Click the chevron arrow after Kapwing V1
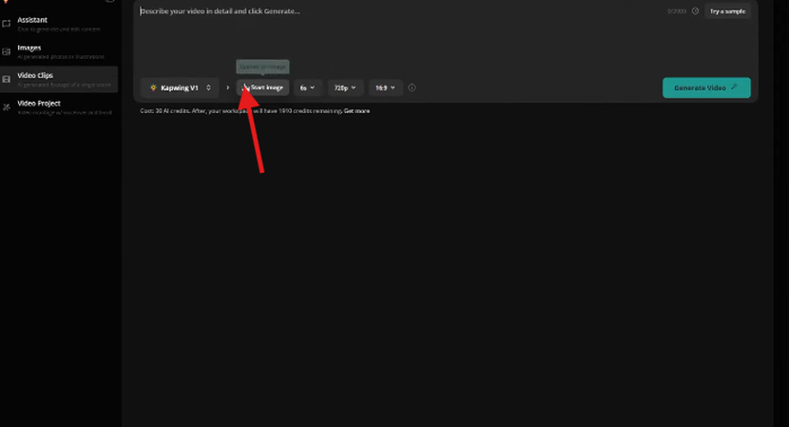 [x=227, y=87]
